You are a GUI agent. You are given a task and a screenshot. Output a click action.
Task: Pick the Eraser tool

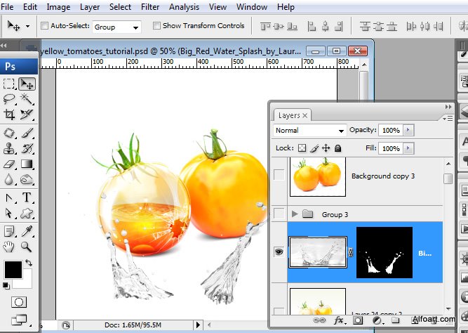(x=9, y=164)
